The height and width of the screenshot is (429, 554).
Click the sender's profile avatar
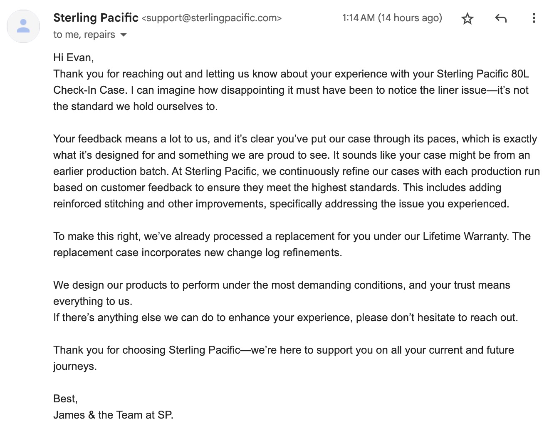click(x=23, y=26)
